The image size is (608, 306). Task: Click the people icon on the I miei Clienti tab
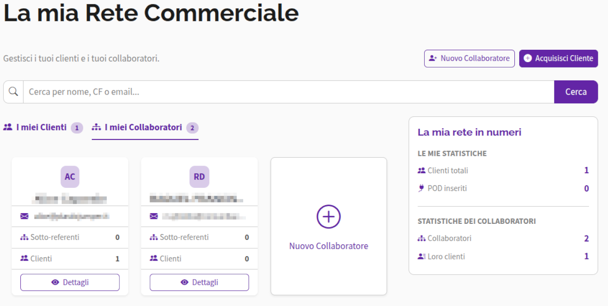[8, 127]
